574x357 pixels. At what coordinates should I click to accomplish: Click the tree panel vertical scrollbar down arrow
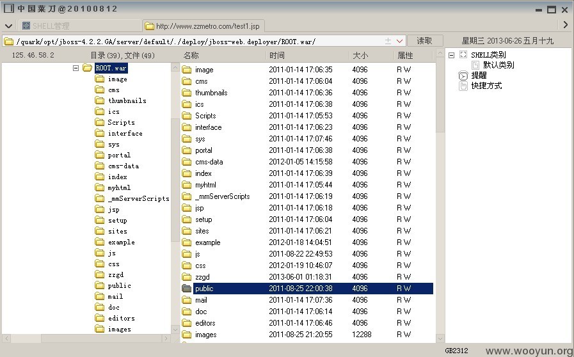[x=175, y=329]
